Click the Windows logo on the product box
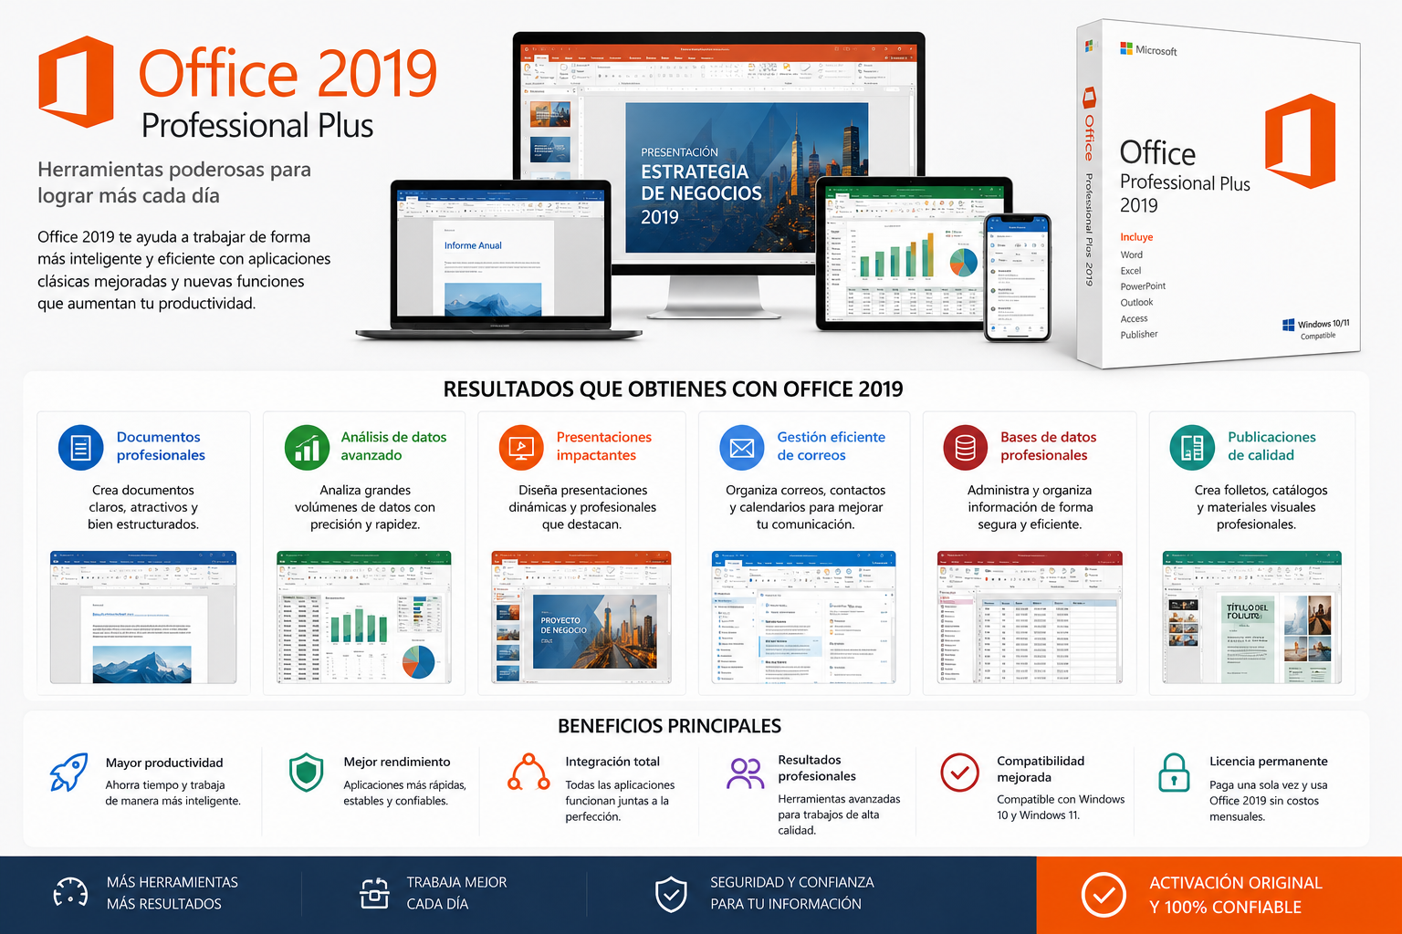This screenshot has height=934, width=1402. pyautogui.click(x=1288, y=325)
